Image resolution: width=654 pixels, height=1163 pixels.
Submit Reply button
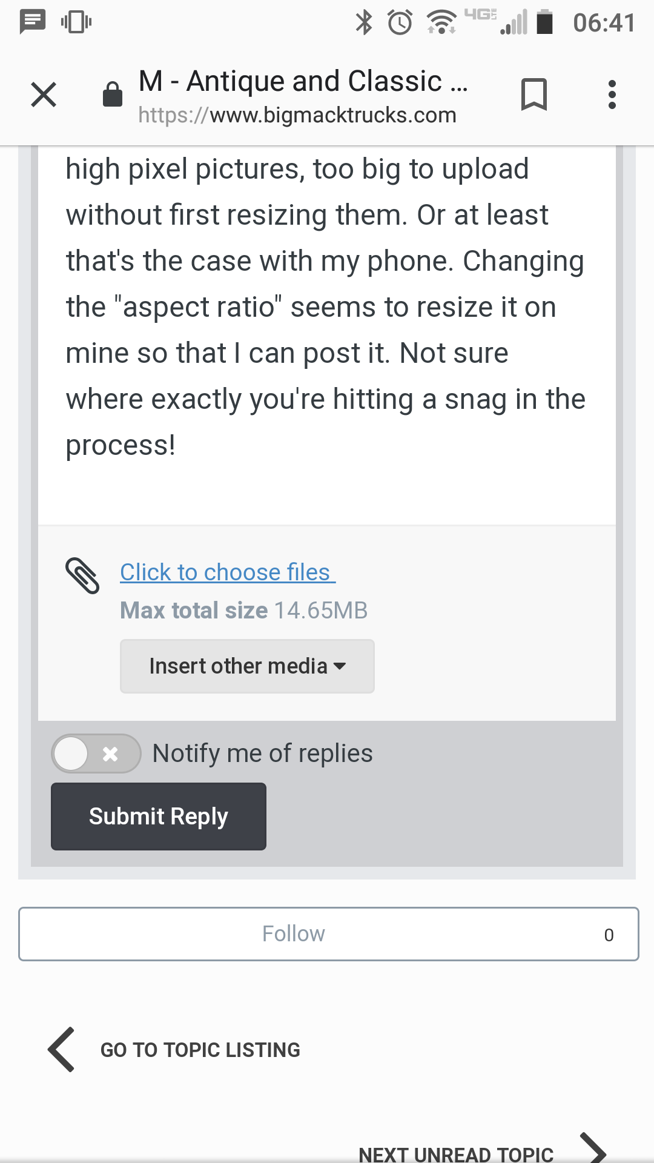point(159,817)
